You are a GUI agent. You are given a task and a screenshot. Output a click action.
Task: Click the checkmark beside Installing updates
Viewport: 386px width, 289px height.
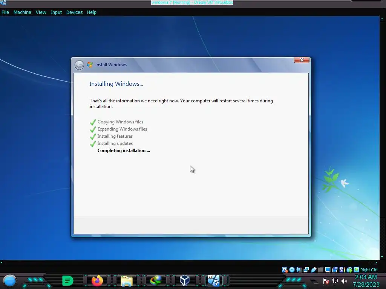[x=93, y=143]
